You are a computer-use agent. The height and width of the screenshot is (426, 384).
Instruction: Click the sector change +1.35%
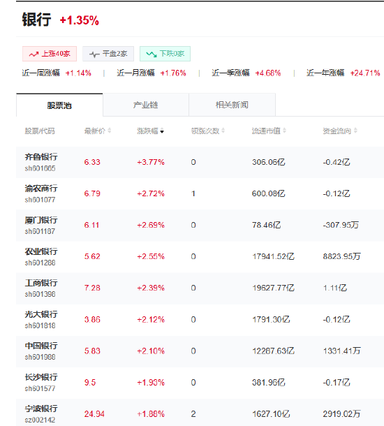pyautogui.click(x=80, y=20)
